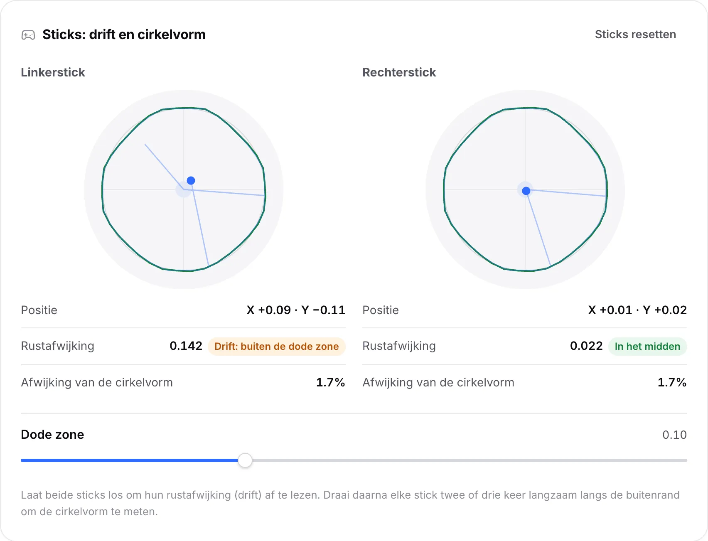Click the Sticks resetten button
Image resolution: width=708 pixels, height=541 pixels.
[635, 34]
